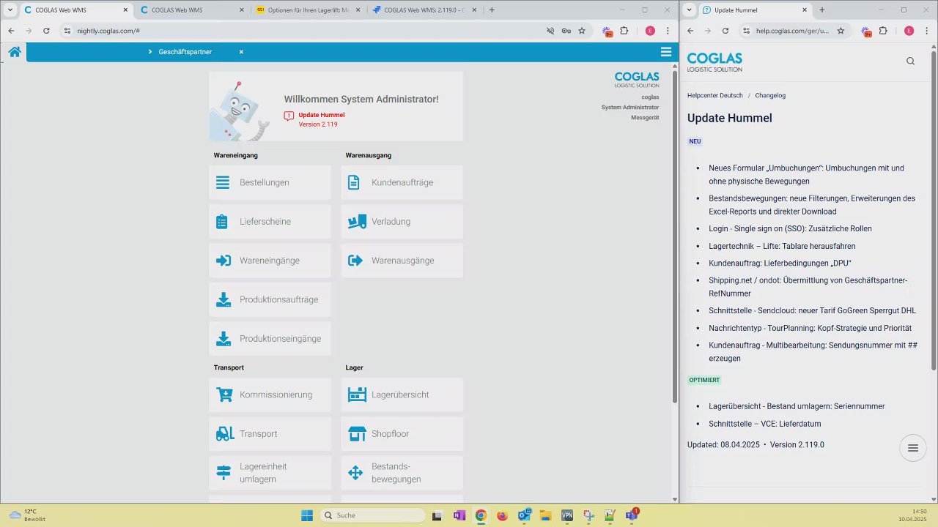
Task: Click the Shopfloor store icon
Action: click(357, 434)
